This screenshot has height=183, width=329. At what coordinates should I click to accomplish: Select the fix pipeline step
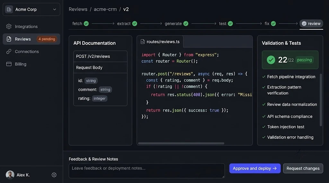pyautogui.click(x=270, y=24)
